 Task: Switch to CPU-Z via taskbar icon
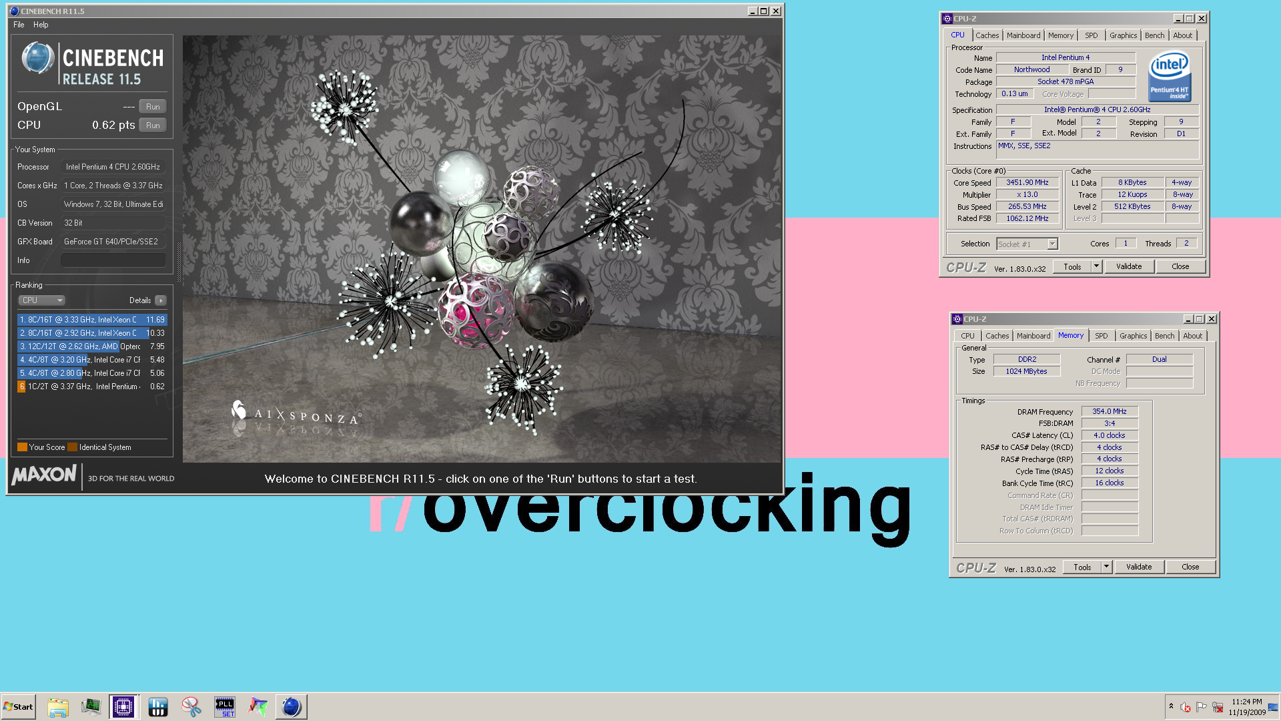tap(123, 707)
